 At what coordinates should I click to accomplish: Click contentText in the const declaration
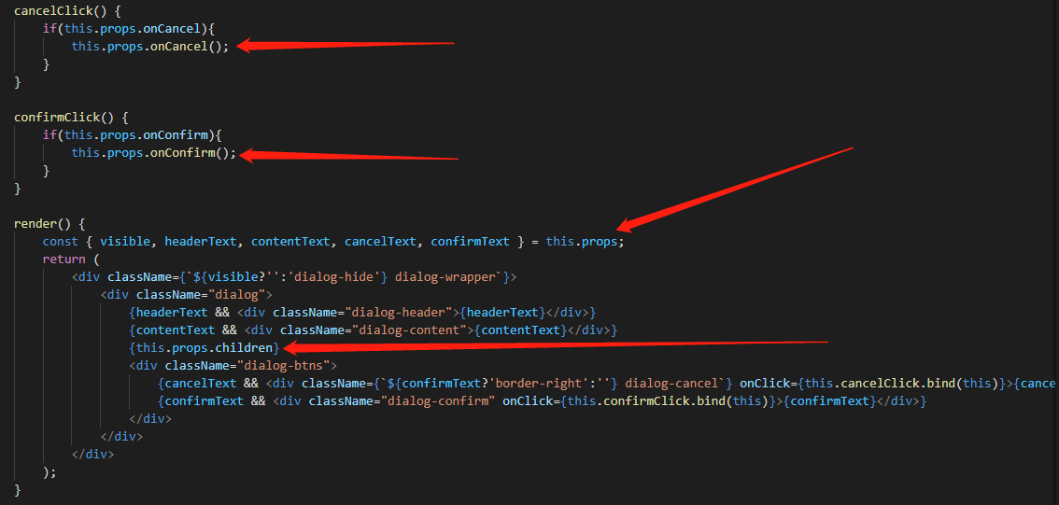point(291,242)
